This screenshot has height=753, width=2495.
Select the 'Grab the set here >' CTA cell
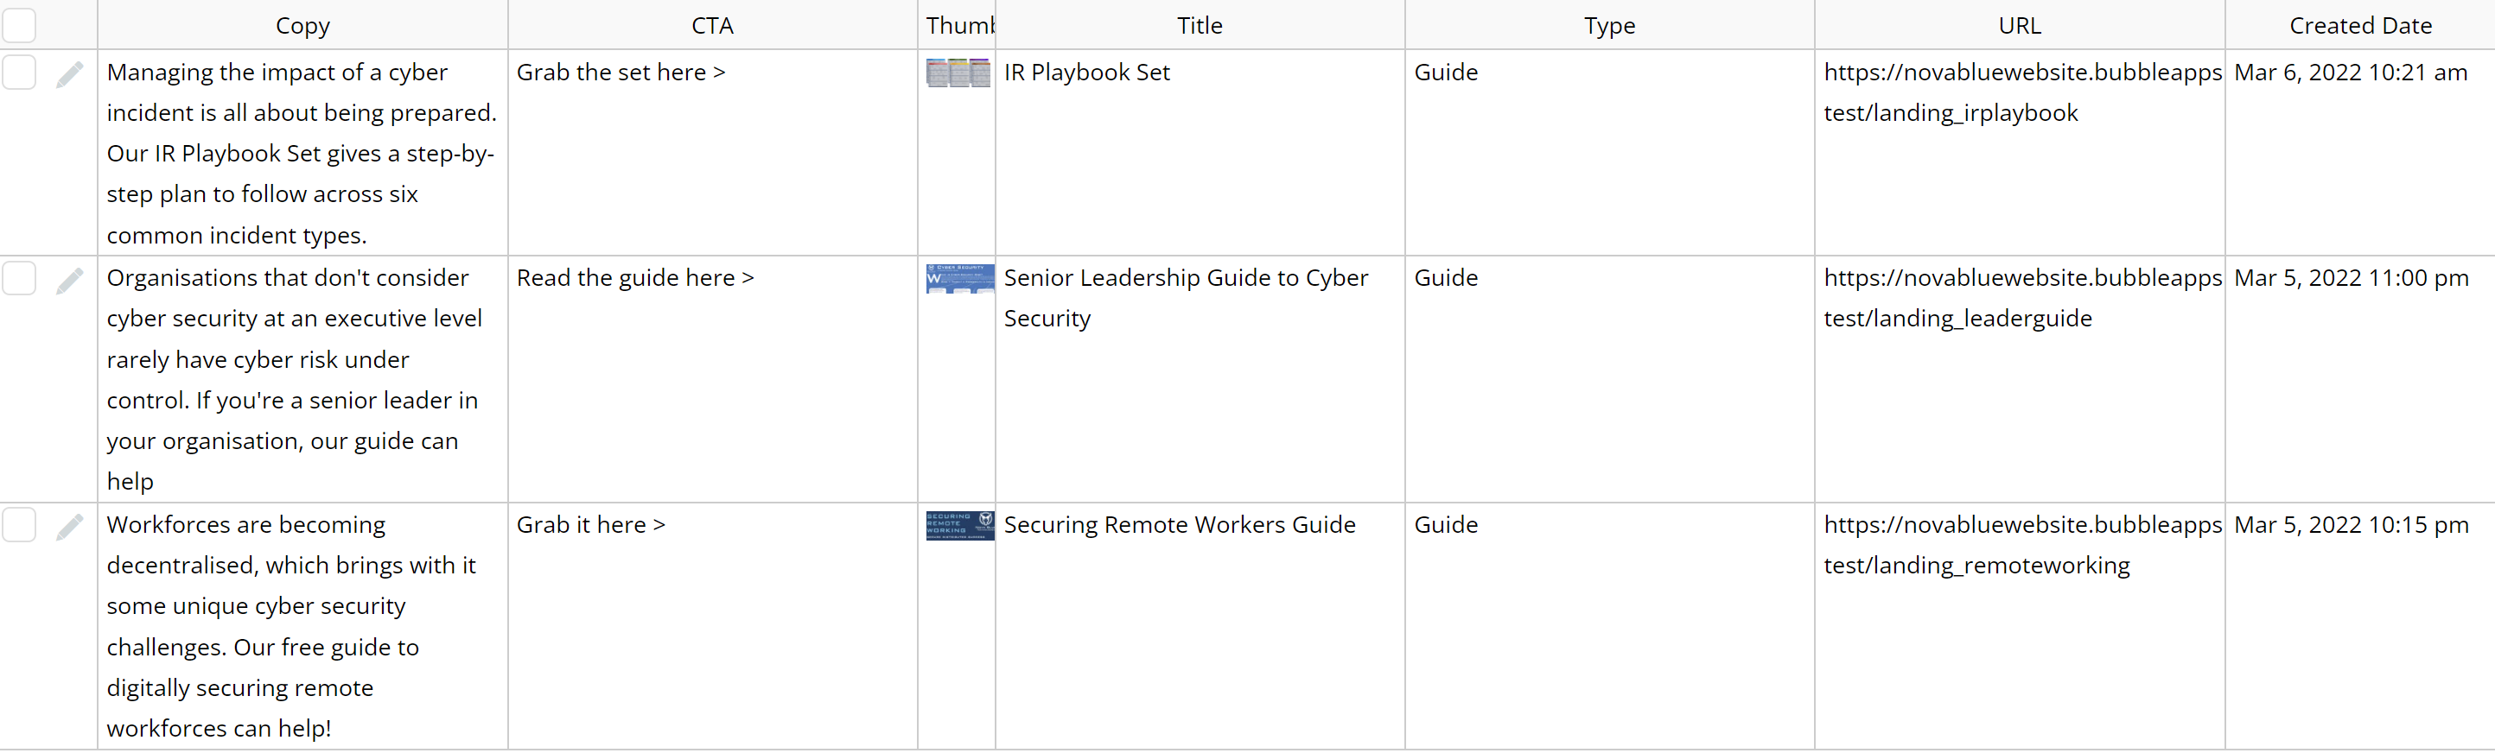(620, 73)
